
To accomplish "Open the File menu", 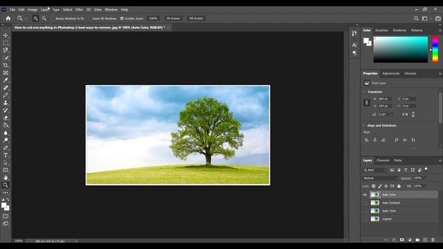I will (12, 10).
